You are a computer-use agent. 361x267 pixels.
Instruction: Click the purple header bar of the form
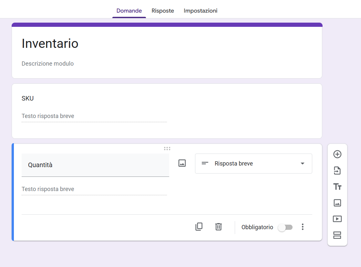pyautogui.click(x=167, y=24)
